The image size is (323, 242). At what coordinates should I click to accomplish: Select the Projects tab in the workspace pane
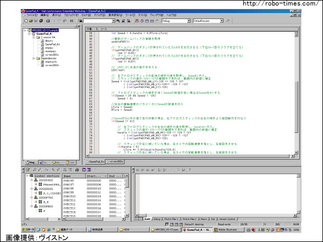32,162
